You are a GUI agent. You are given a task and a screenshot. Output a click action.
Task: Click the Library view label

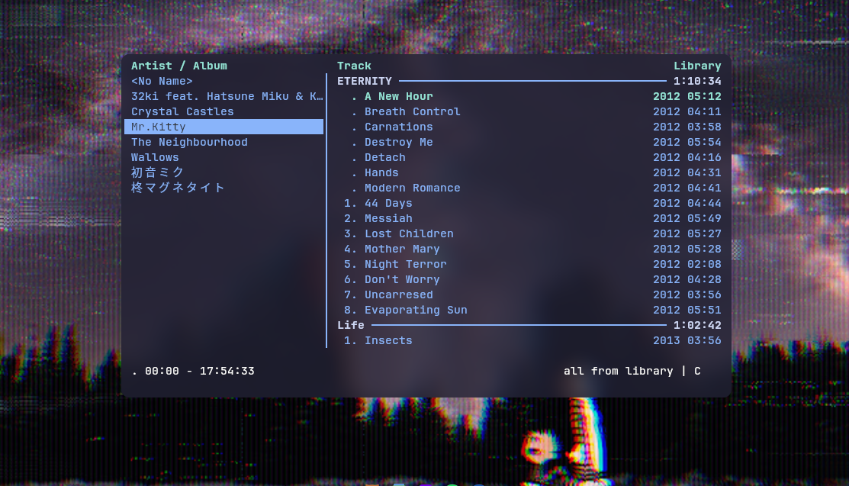coord(697,66)
